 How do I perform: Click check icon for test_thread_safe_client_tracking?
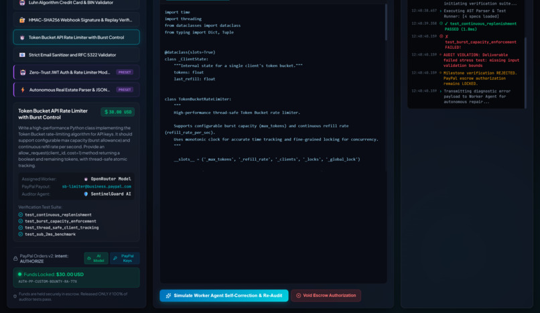click(21, 228)
